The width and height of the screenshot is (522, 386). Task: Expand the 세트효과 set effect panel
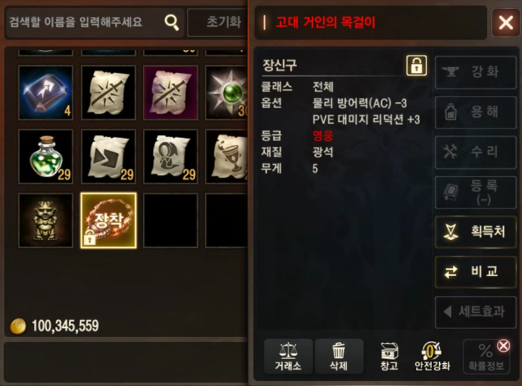(476, 312)
